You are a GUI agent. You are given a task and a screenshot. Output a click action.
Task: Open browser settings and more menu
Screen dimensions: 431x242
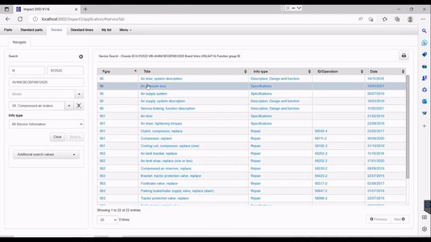(x=423, y=19)
